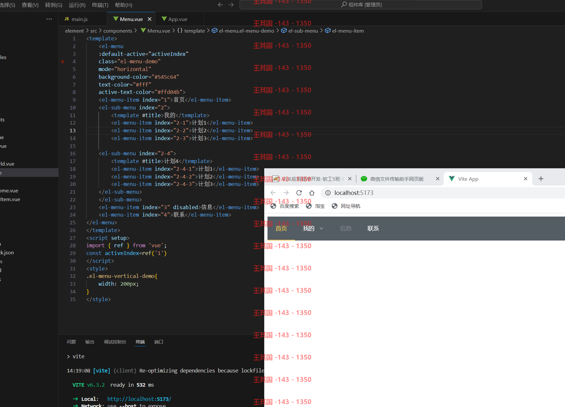Open the 淘宝 bookmark
The width and height of the screenshot is (565, 407).
[315, 206]
